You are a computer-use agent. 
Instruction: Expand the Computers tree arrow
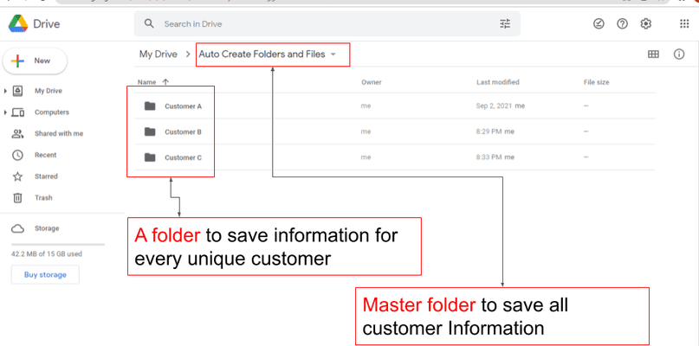pyautogui.click(x=5, y=112)
